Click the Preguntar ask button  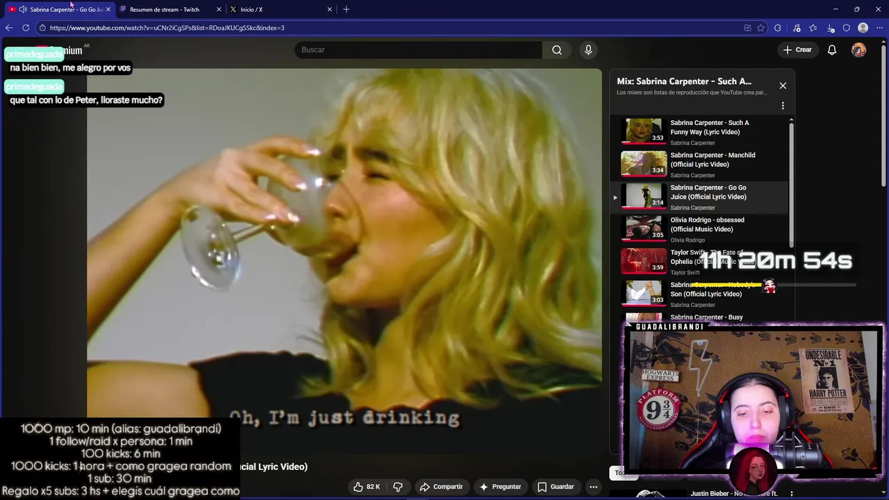(x=500, y=487)
